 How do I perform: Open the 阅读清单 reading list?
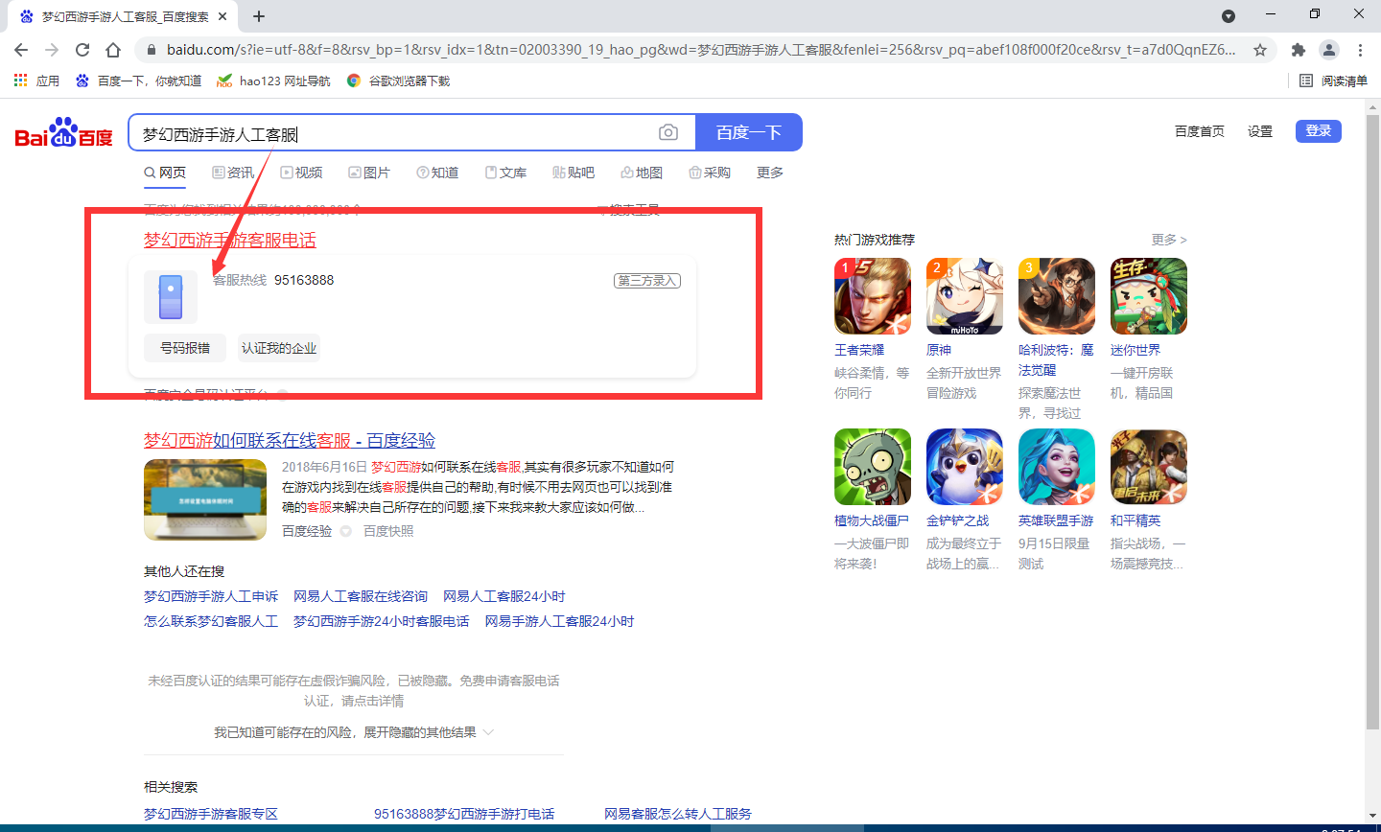pyautogui.click(x=1333, y=81)
